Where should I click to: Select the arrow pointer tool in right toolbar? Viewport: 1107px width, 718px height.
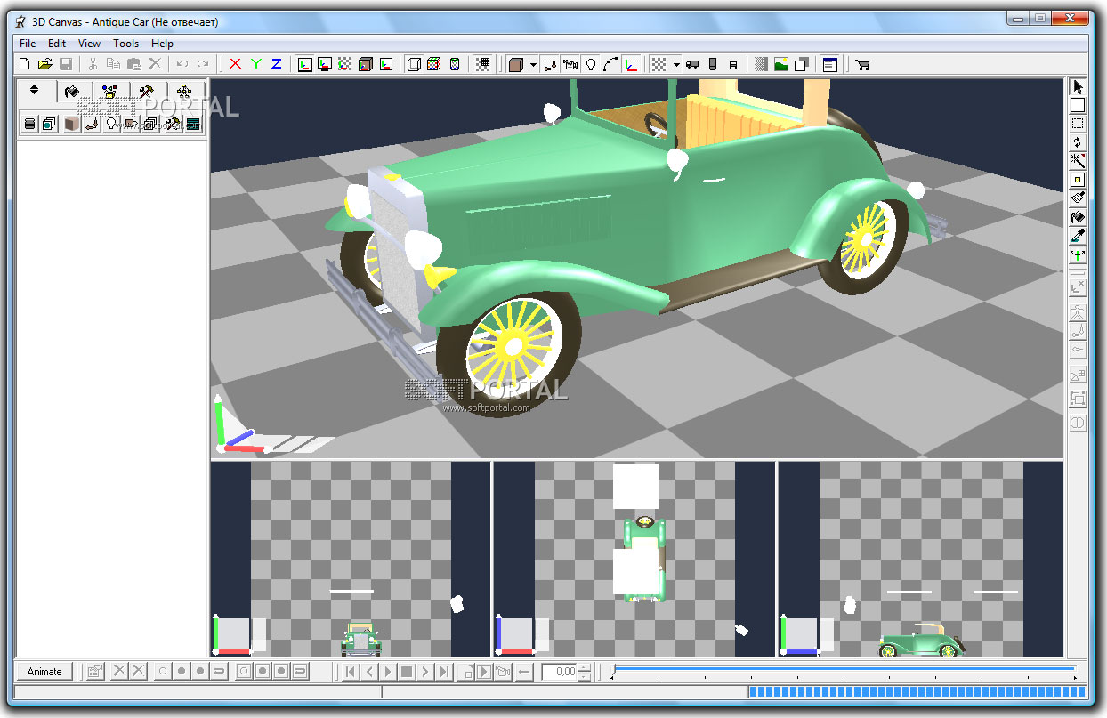click(x=1078, y=87)
